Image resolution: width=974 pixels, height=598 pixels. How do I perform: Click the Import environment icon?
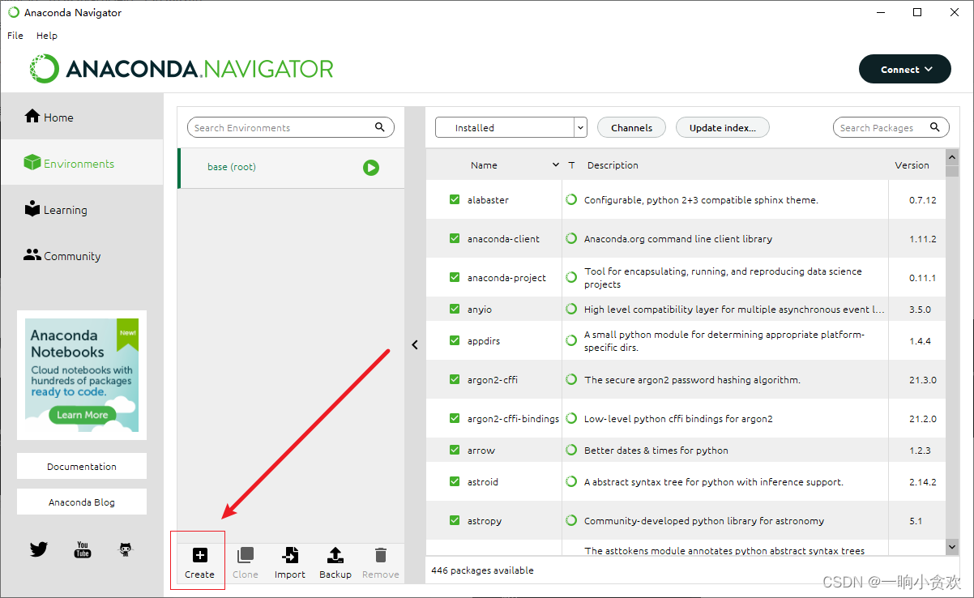(289, 555)
